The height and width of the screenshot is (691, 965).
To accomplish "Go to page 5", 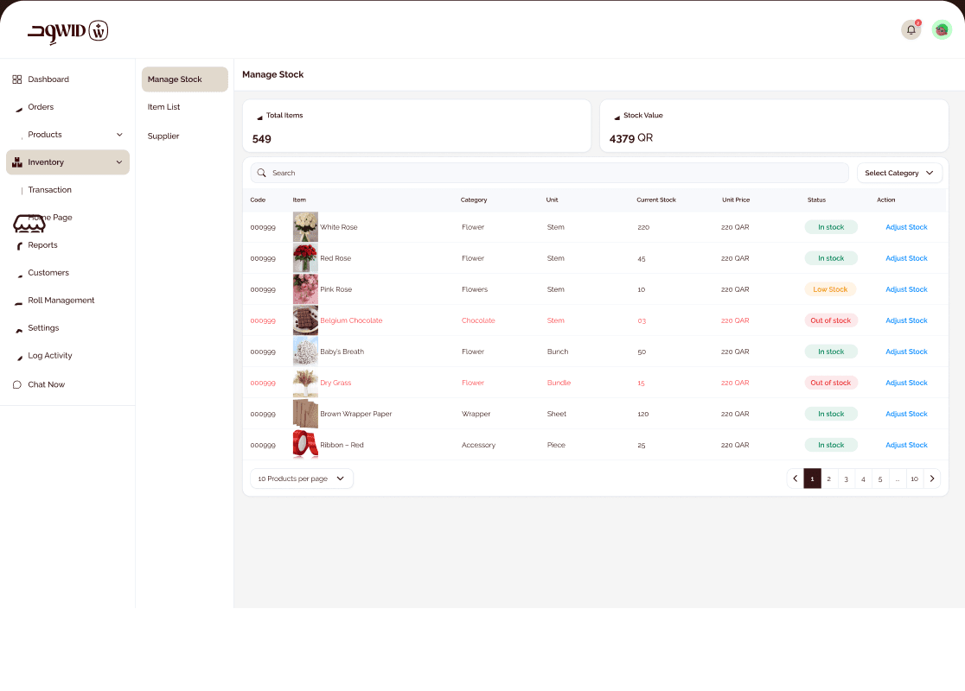I will (x=880, y=479).
